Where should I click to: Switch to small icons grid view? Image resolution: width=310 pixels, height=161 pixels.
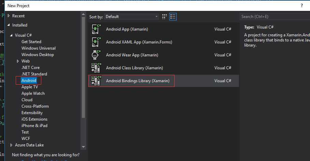164,17
